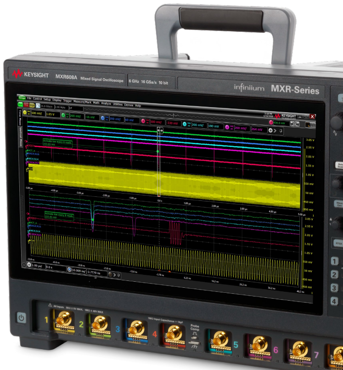Screen dimensions: 343x370
Task: Click the 0.0 s horizontal position field
Action: point(56,268)
